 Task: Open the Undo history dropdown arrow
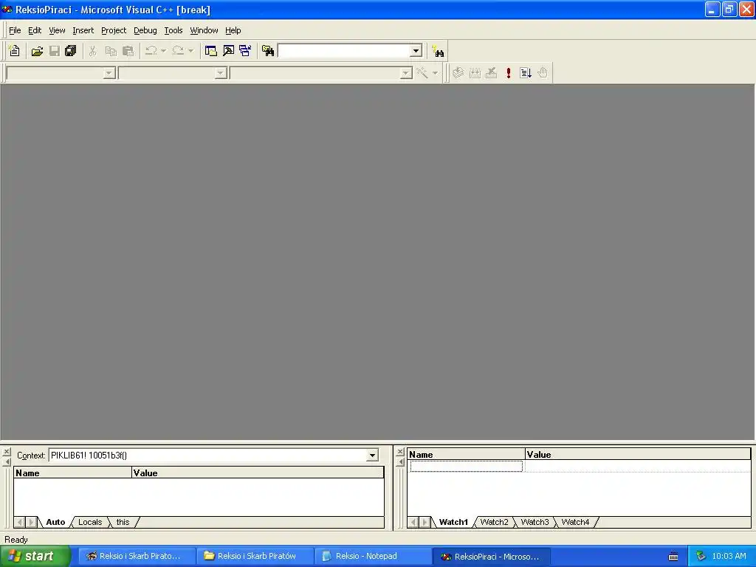(x=163, y=51)
